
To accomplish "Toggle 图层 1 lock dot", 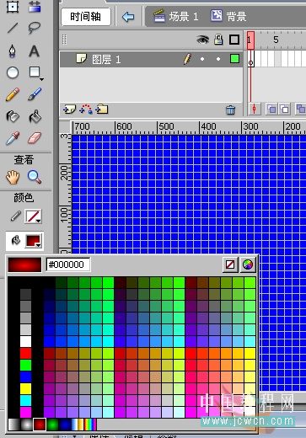I will coord(218,59).
